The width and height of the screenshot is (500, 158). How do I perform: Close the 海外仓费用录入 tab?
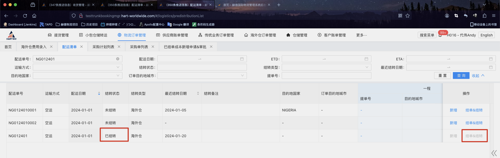[x=51, y=47]
